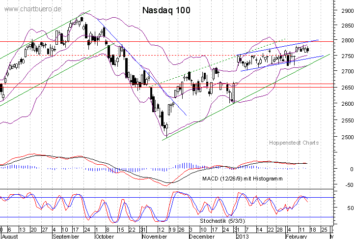Click the 2600 price axis label
This screenshot has width=355, height=239.
(348, 104)
